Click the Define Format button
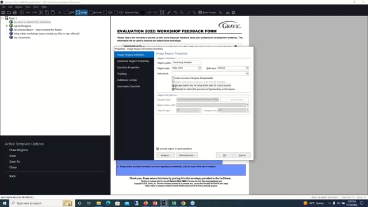Screen dimensions: 368x207 (187, 155)
